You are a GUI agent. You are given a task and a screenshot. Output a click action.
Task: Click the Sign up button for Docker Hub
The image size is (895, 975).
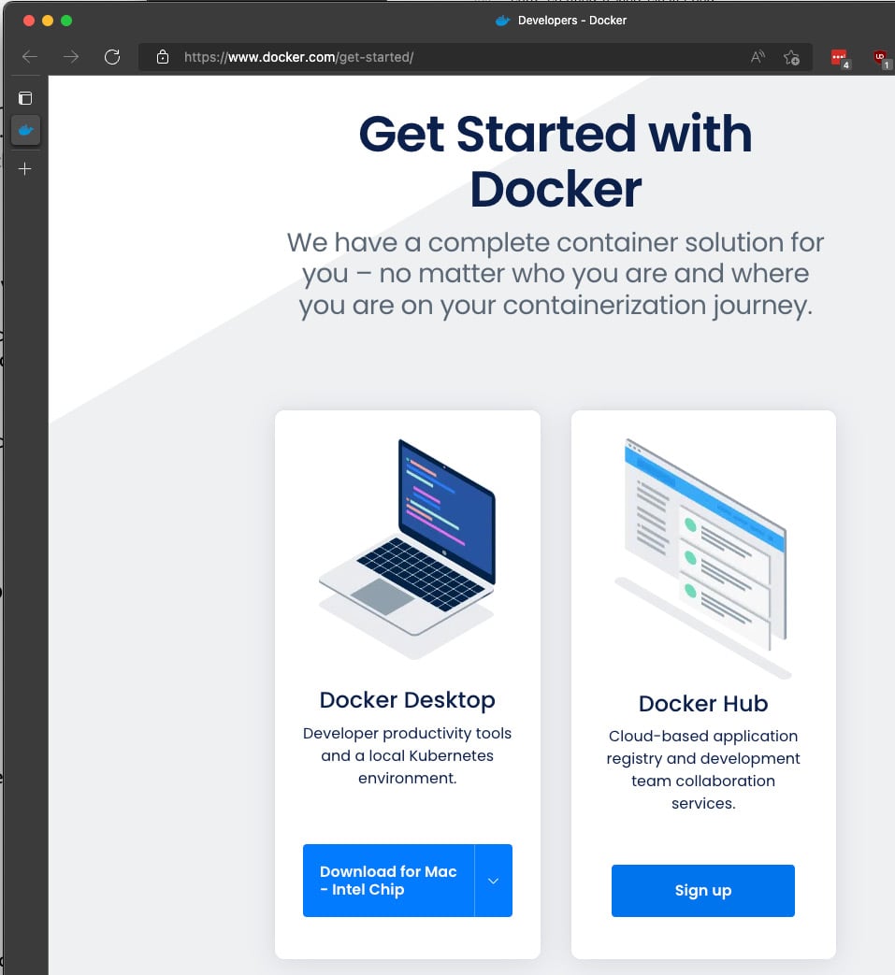pyautogui.click(x=703, y=891)
